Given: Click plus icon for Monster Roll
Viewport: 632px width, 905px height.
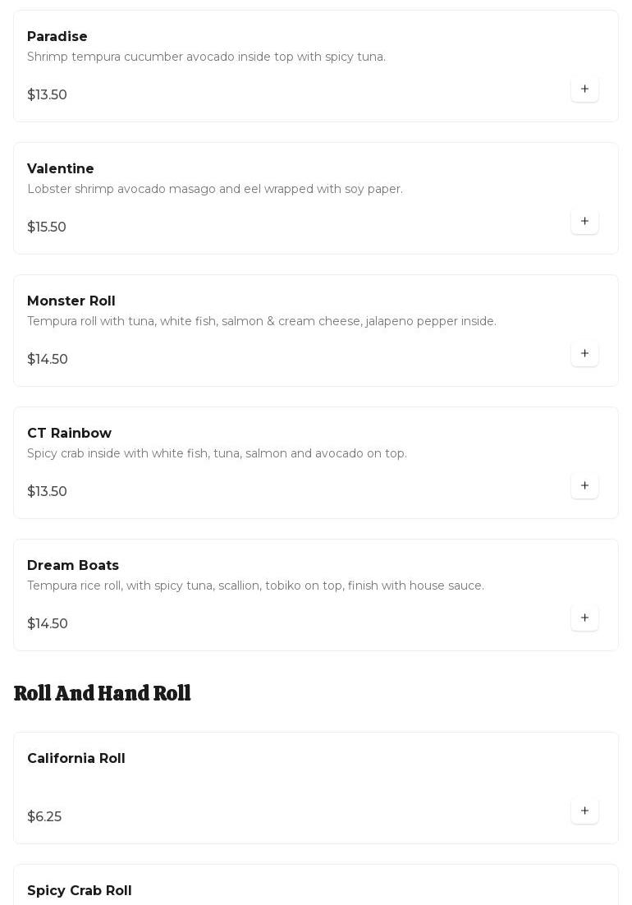Looking at the screenshot, I should coord(584,354).
